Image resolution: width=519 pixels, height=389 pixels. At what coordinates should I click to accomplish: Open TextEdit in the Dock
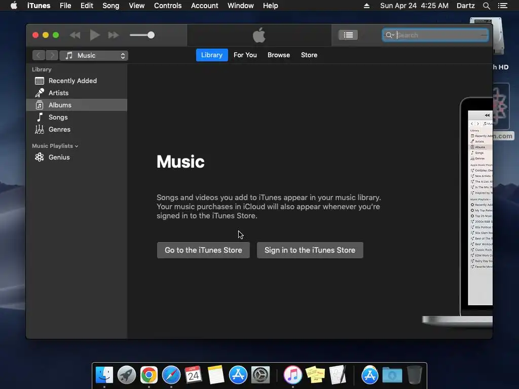coord(338,375)
